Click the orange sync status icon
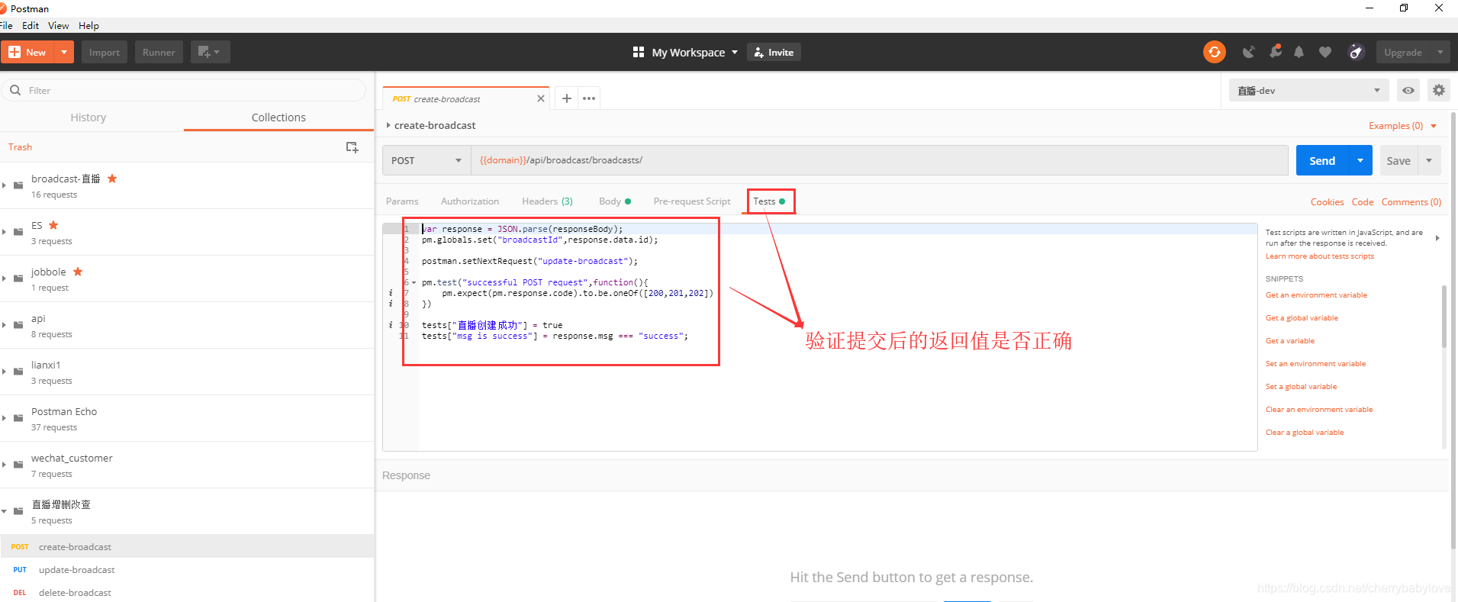This screenshot has width=1458, height=602. 1214,52
